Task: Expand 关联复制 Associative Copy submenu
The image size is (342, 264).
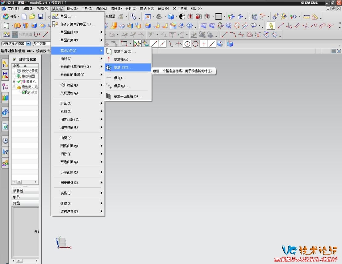Action: [78, 93]
